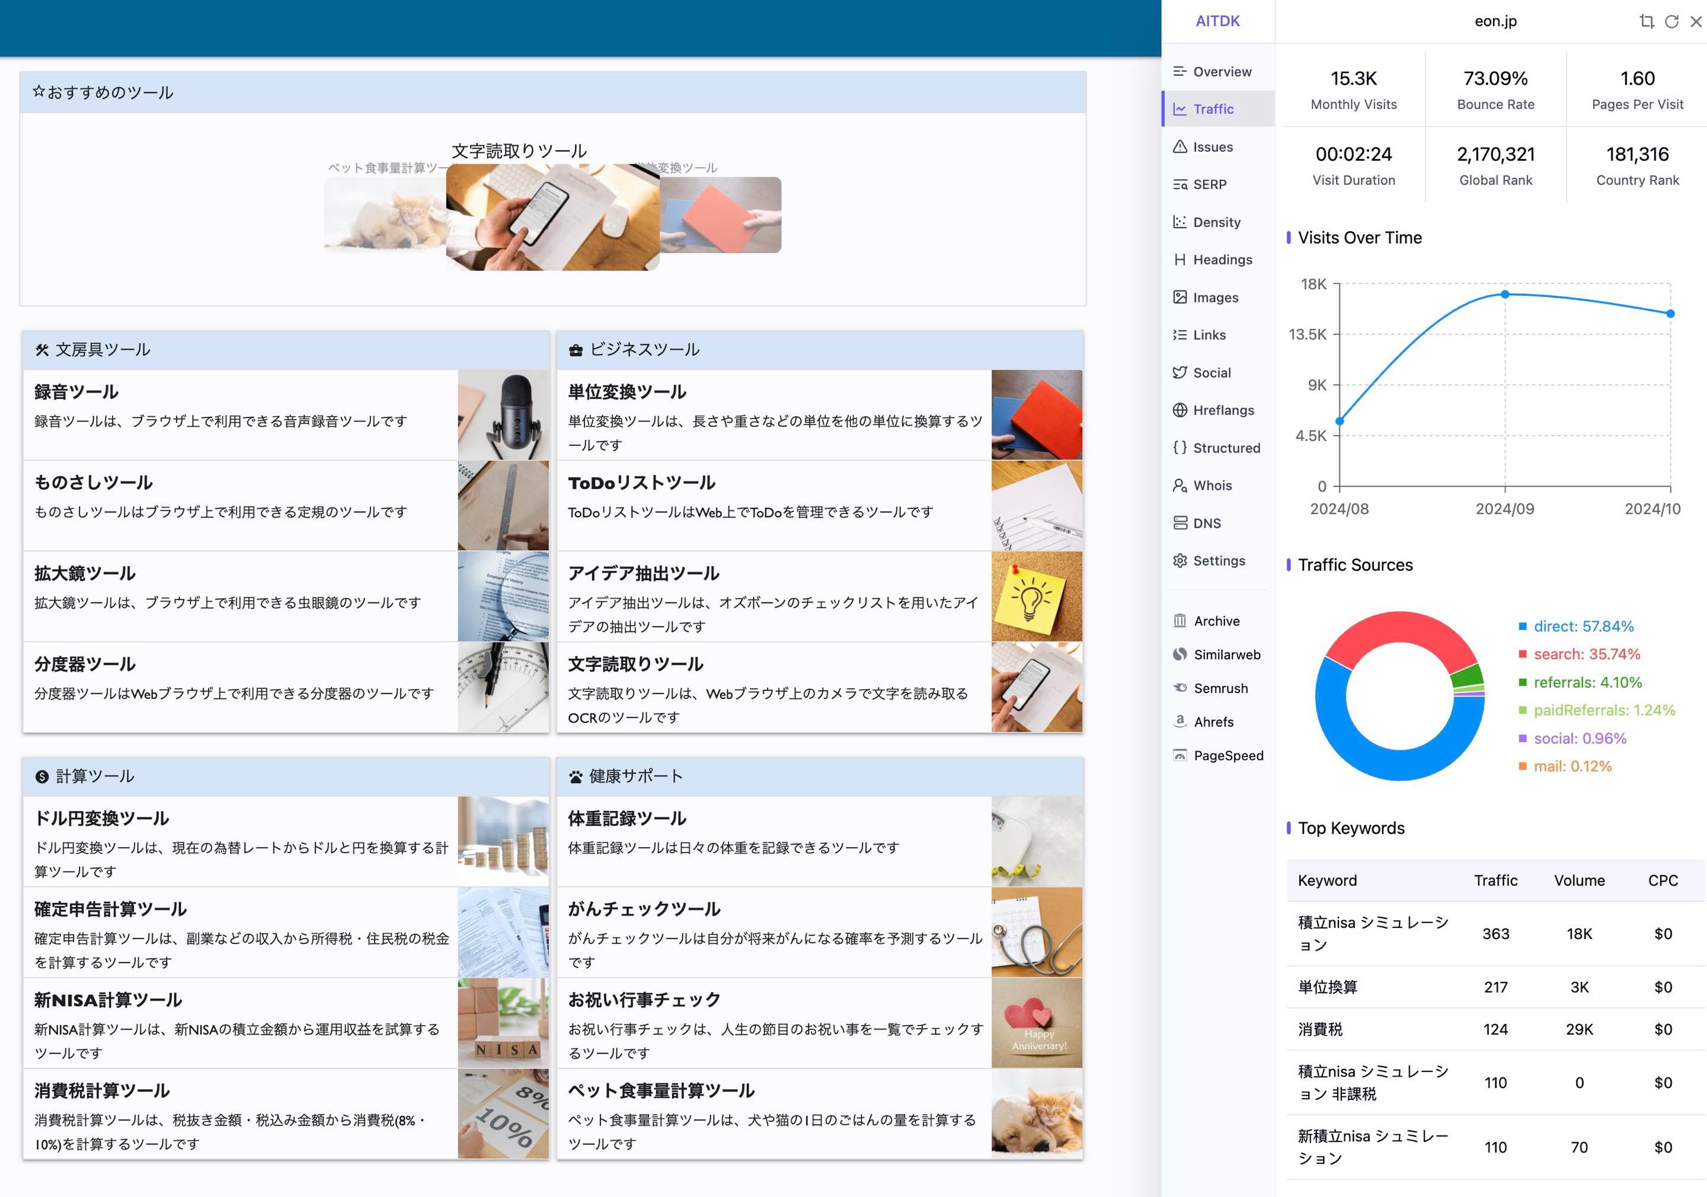Click the crop icon in the panel header
The width and height of the screenshot is (1707, 1197).
click(1647, 21)
